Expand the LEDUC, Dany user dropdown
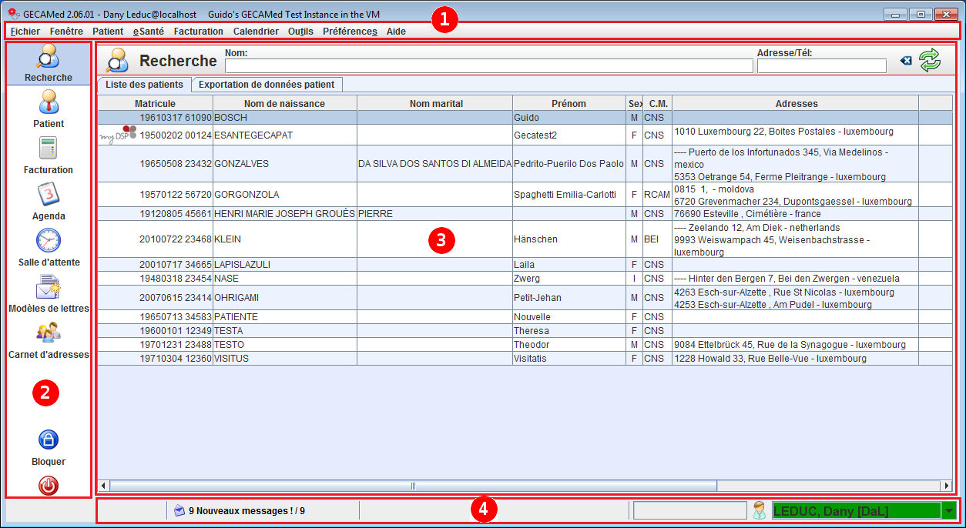Viewport: 966px width, 528px height. point(948,510)
